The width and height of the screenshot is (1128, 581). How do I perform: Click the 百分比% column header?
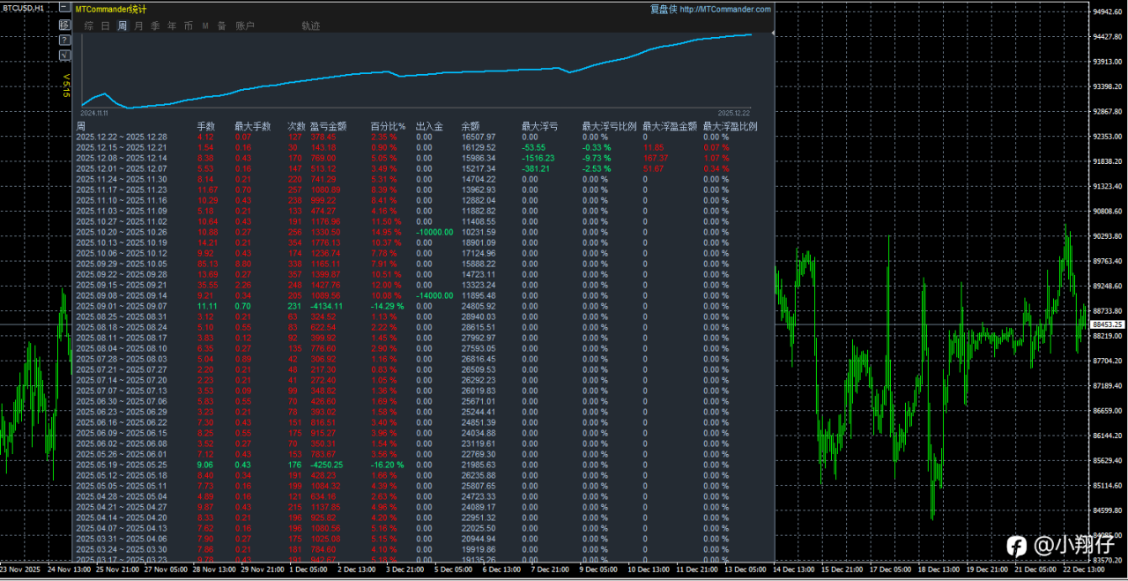pos(387,127)
